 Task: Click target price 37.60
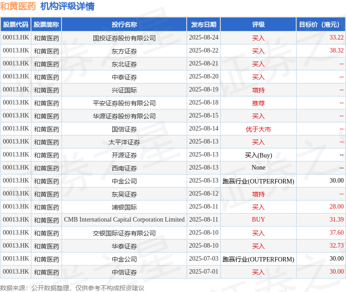pyautogui.click(x=336, y=233)
